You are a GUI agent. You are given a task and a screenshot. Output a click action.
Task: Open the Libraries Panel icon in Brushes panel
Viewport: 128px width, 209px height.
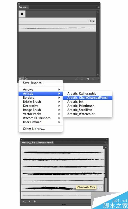coord(27,79)
